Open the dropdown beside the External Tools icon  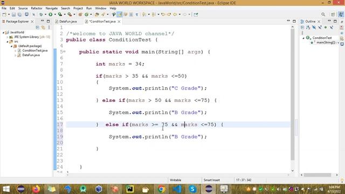click(x=74, y=15)
